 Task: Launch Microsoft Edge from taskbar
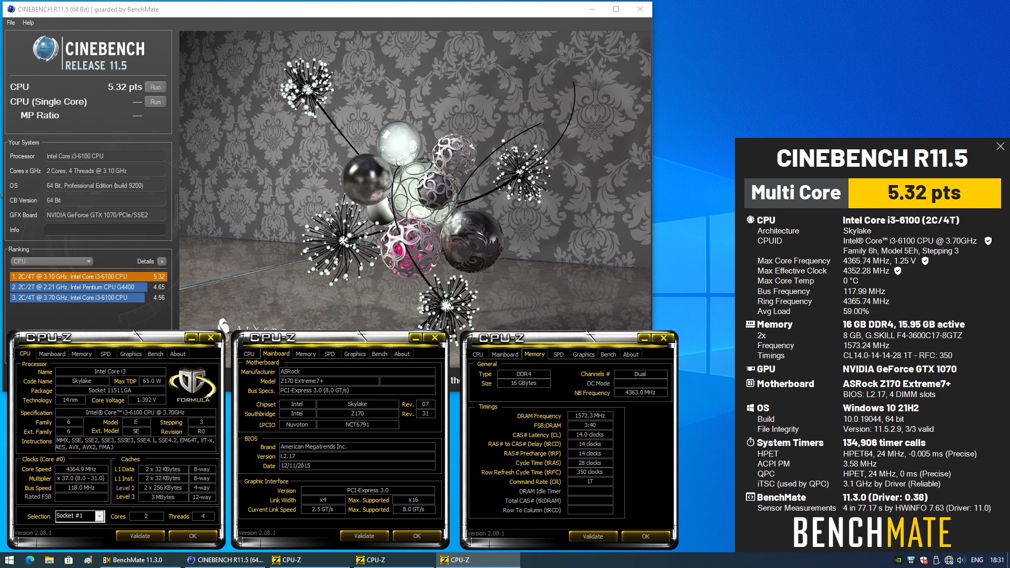point(30,560)
